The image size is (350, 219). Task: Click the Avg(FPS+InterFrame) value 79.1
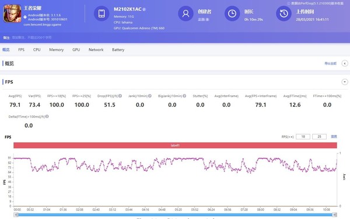(x=261, y=105)
